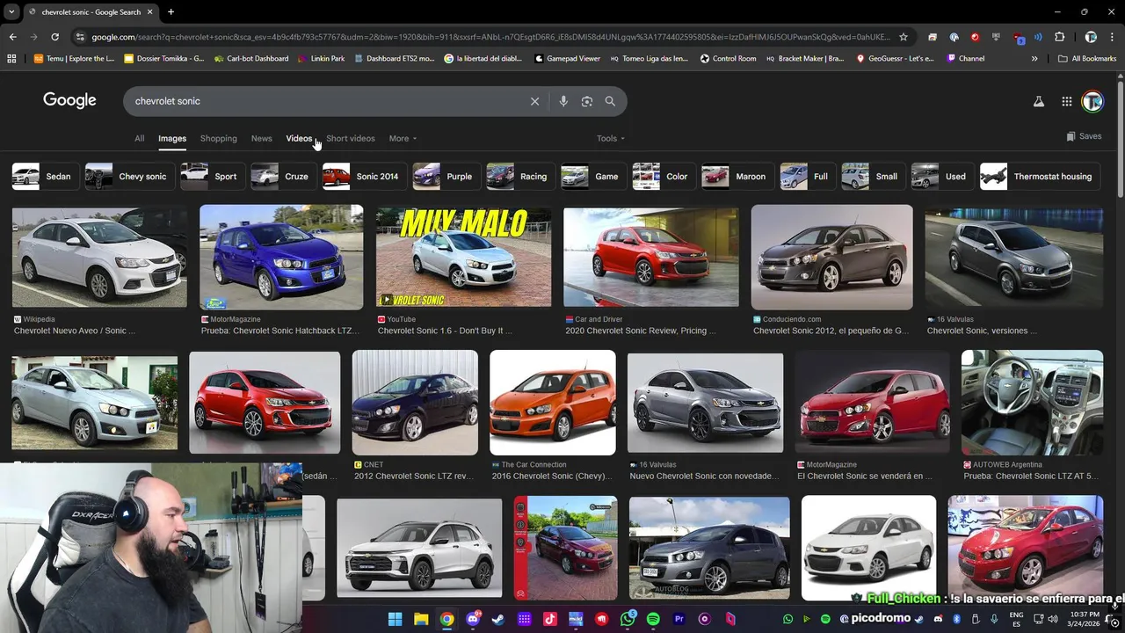
Task: Open the Saves link
Action: (x=1084, y=136)
